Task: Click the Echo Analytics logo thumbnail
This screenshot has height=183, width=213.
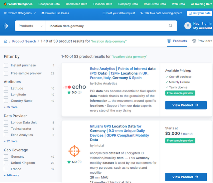Action: click(75, 87)
